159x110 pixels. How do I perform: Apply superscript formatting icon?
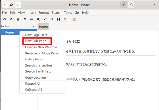click(45, 19)
